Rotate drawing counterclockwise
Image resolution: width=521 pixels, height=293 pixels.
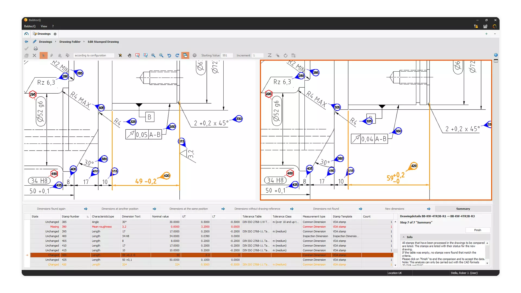pyautogui.click(x=169, y=55)
